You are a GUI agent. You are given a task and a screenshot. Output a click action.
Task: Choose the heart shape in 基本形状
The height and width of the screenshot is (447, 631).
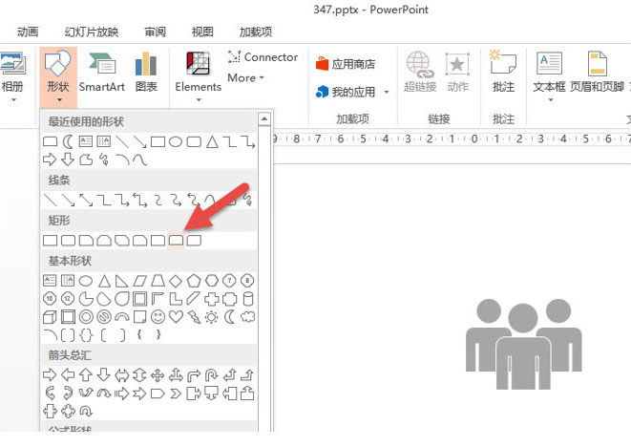click(x=176, y=316)
